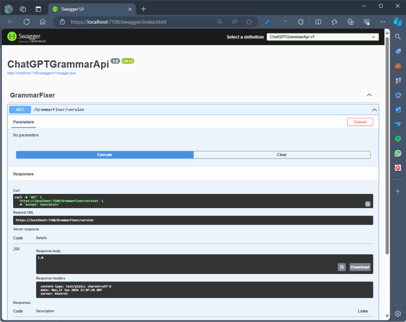Click the scroll down arrow of the page

click(387, 316)
